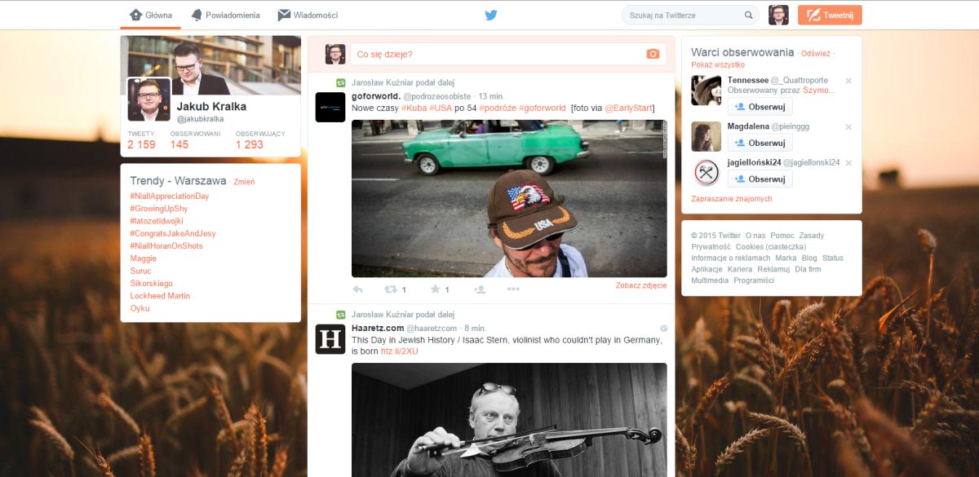This screenshot has height=477, width=979.
Task: Click the follow-user icon under goforworld tweet
Action: click(480, 289)
